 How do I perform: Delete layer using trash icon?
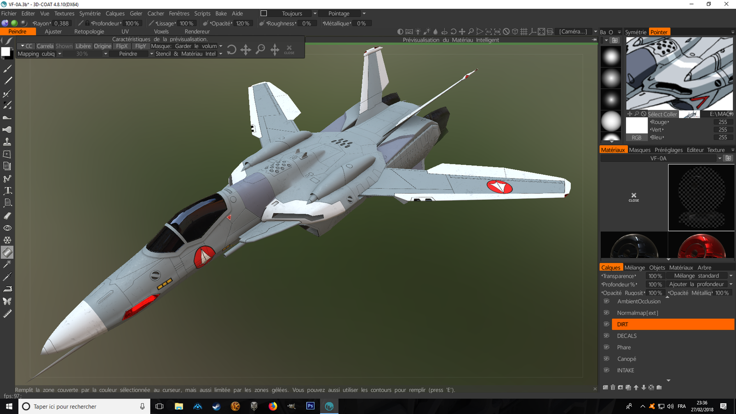613,387
